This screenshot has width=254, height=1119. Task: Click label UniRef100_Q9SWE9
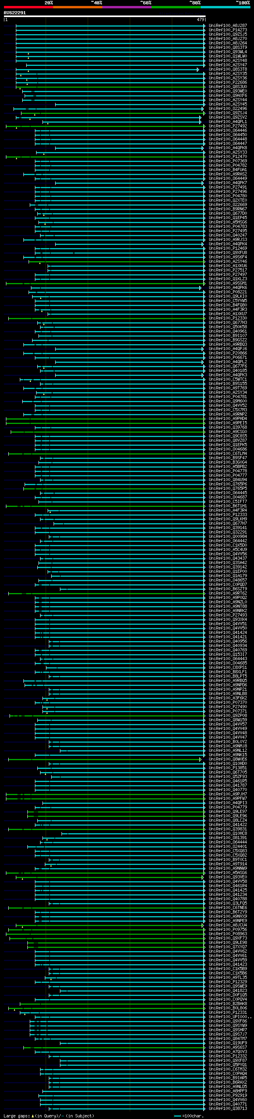[x=228, y=986]
